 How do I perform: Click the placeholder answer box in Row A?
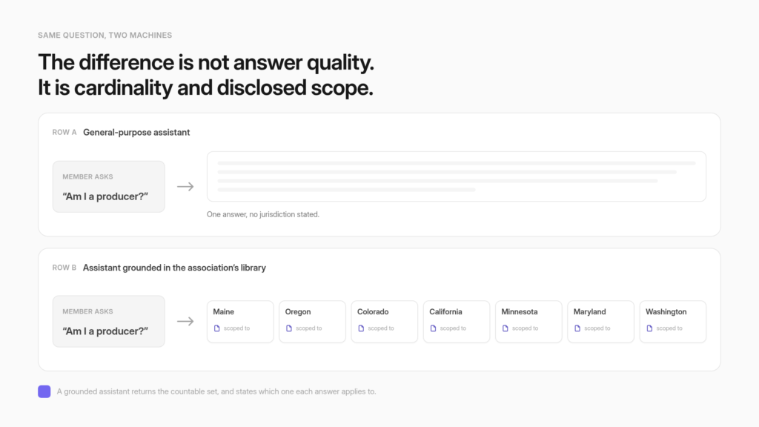pos(457,176)
